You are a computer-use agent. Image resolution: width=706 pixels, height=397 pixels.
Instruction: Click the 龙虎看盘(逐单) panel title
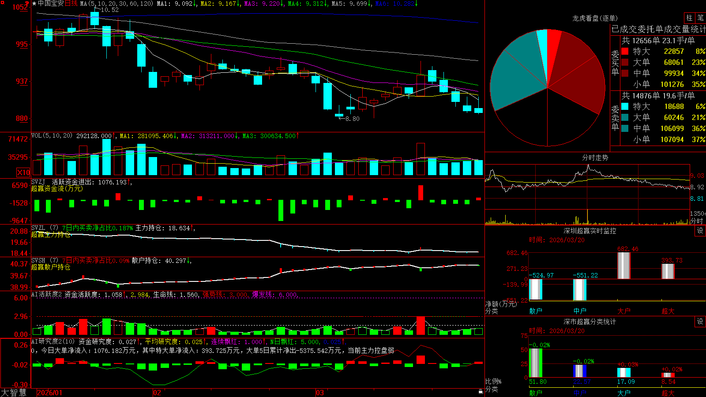coord(595,18)
